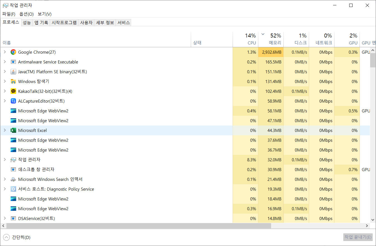Click the 데스크톱 창 관리자 icon
This screenshot has width=376, height=246.
[x=13, y=169]
